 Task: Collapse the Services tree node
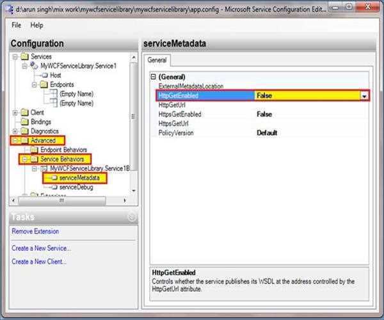tap(15, 57)
